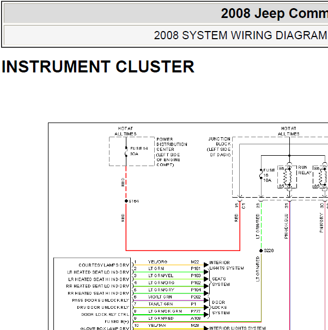This screenshot has height=330, width=328.
Task: Select the vertical "PNK/GRY" wire label
Action: pos(321,223)
